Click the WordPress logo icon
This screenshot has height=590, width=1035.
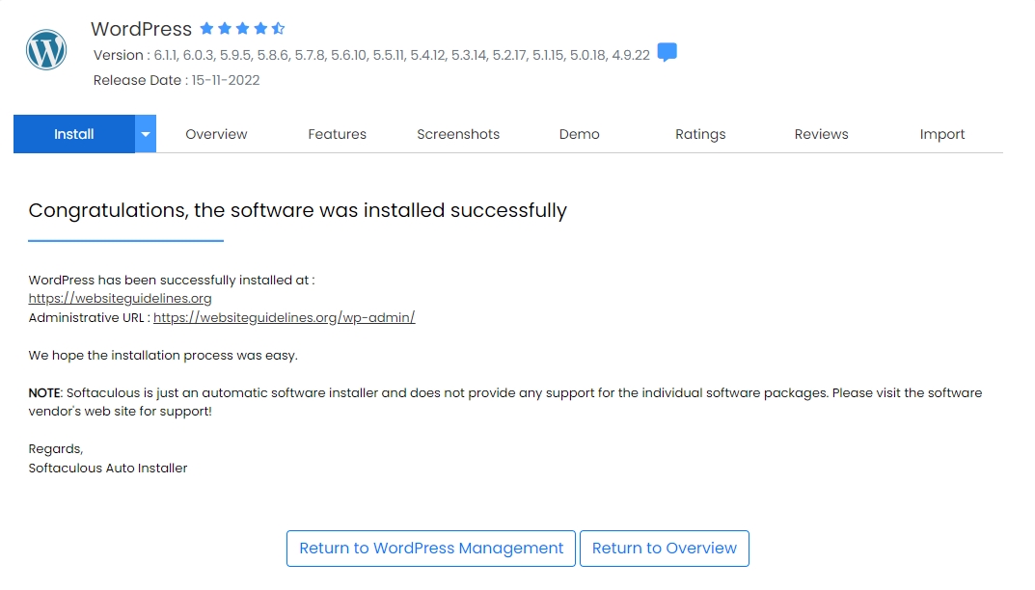pyautogui.click(x=46, y=50)
